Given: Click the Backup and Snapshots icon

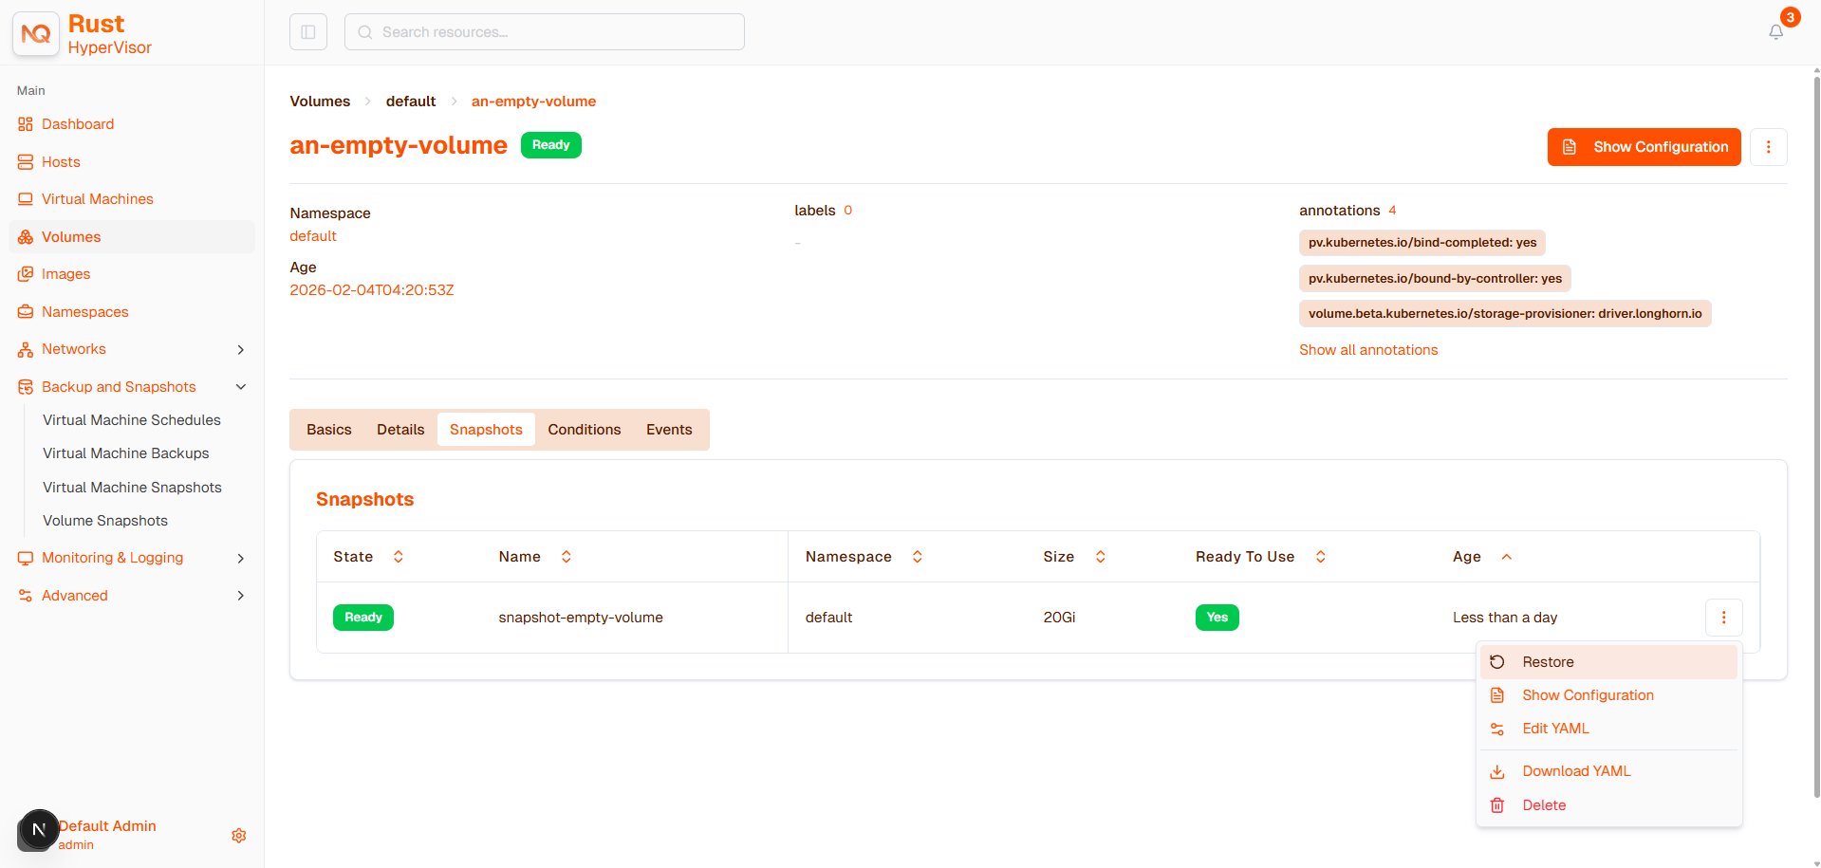Looking at the screenshot, I should point(26,387).
